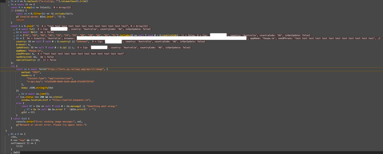This screenshot has height=154, width=383.
Task: Click the 'Yo = async () =>' declaration
Action: pyautogui.click(x=23, y=4)
